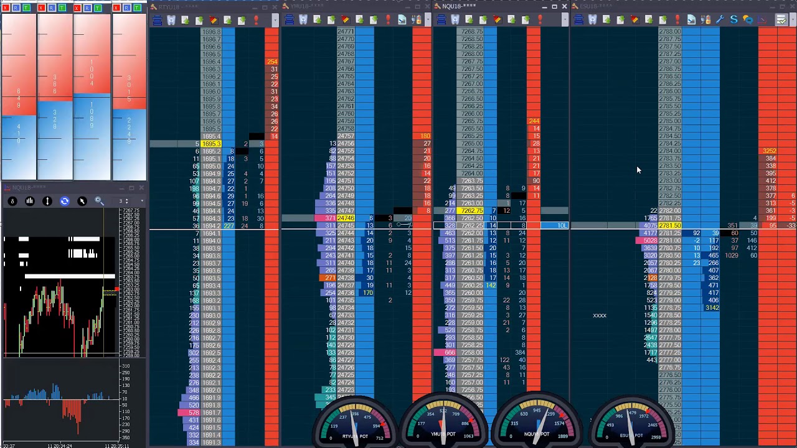Click the RTYU POT gauge
The width and height of the screenshot is (797, 448).
tap(355, 423)
